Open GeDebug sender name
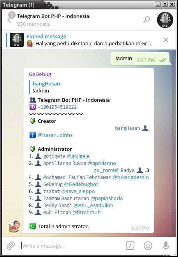The height and width of the screenshot is (257, 178). tap(40, 74)
